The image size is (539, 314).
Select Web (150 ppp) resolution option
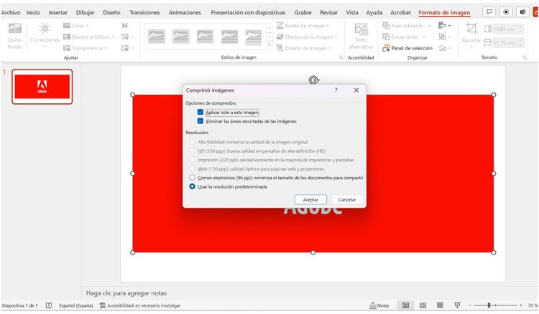click(x=192, y=168)
